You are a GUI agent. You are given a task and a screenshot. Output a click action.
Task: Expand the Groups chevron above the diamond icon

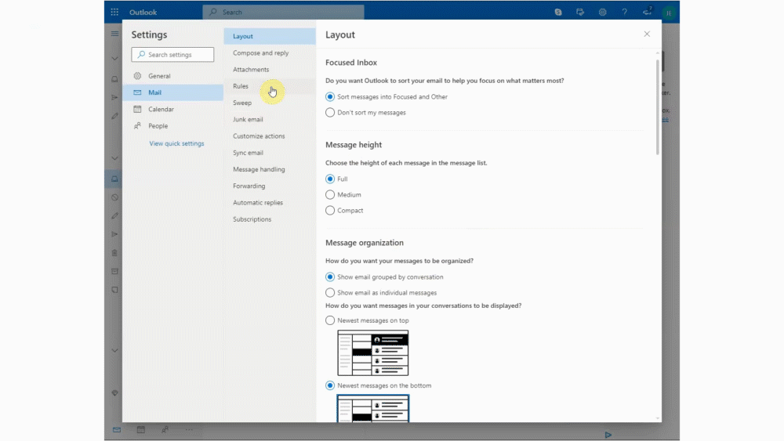click(114, 351)
